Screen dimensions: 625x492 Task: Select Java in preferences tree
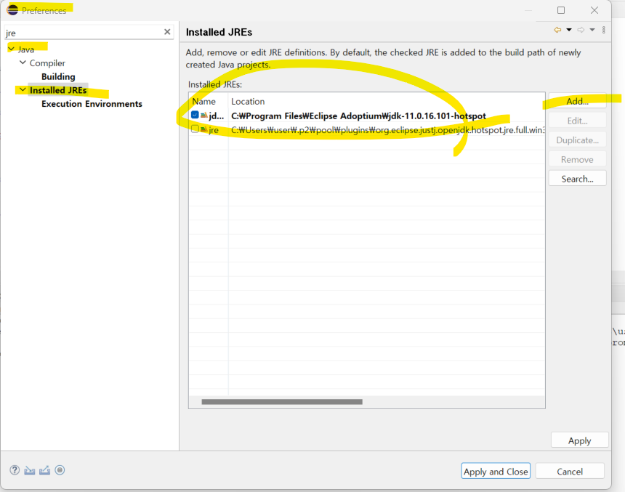[x=26, y=49]
